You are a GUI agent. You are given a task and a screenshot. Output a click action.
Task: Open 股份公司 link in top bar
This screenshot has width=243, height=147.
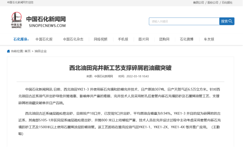tap(213, 2)
